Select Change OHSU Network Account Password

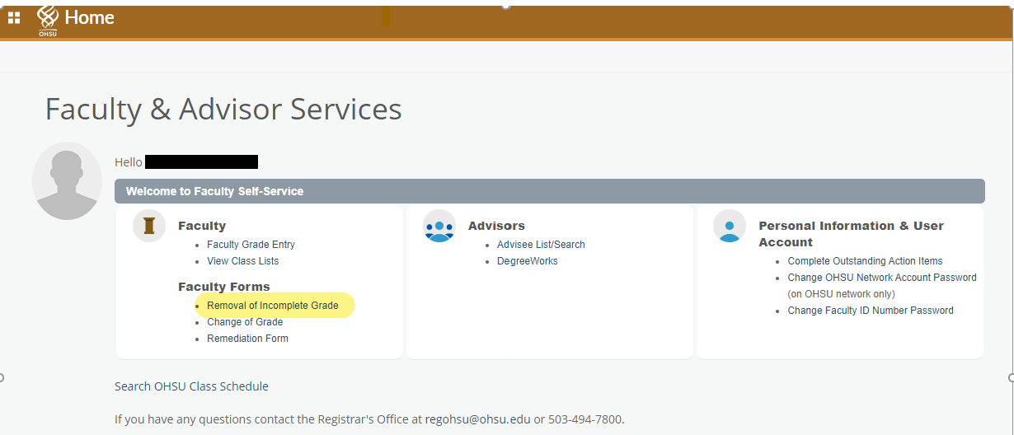coord(881,278)
